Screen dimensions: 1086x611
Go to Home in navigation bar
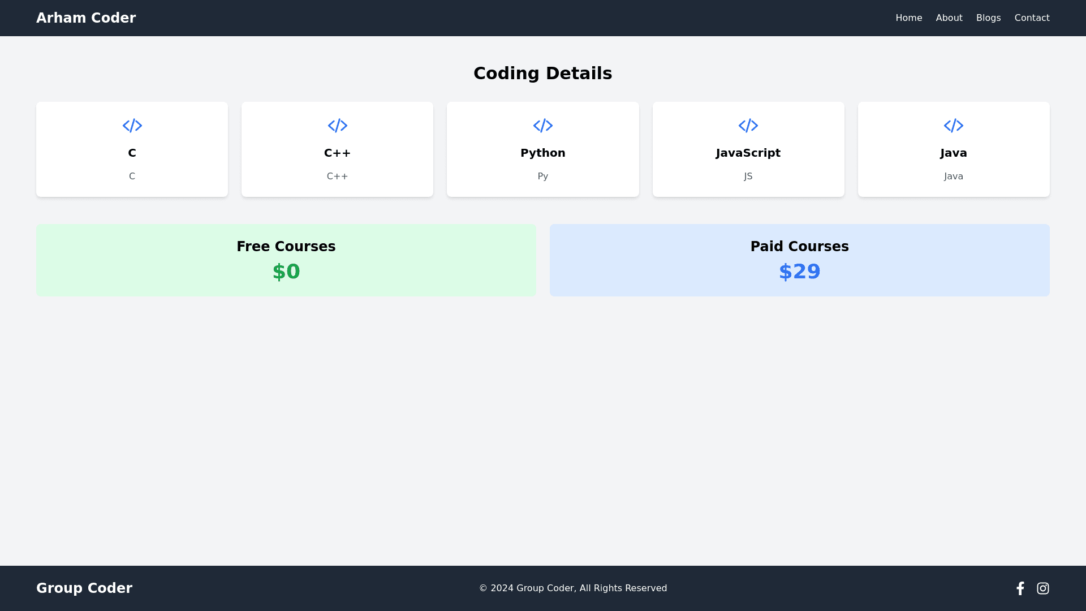(x=908, y=18)
